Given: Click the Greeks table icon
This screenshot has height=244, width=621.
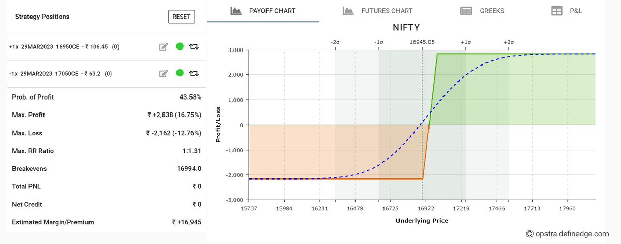Looking at the screenshot, I should (466, 11).
